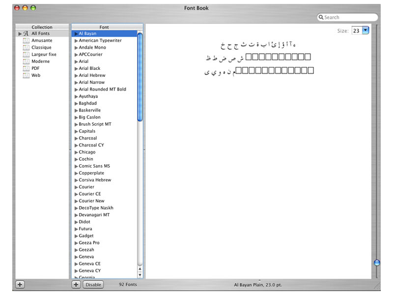This screenshot has width=393, height=295.
Task: Select the Geneva CY font
Action: point(89,271)
